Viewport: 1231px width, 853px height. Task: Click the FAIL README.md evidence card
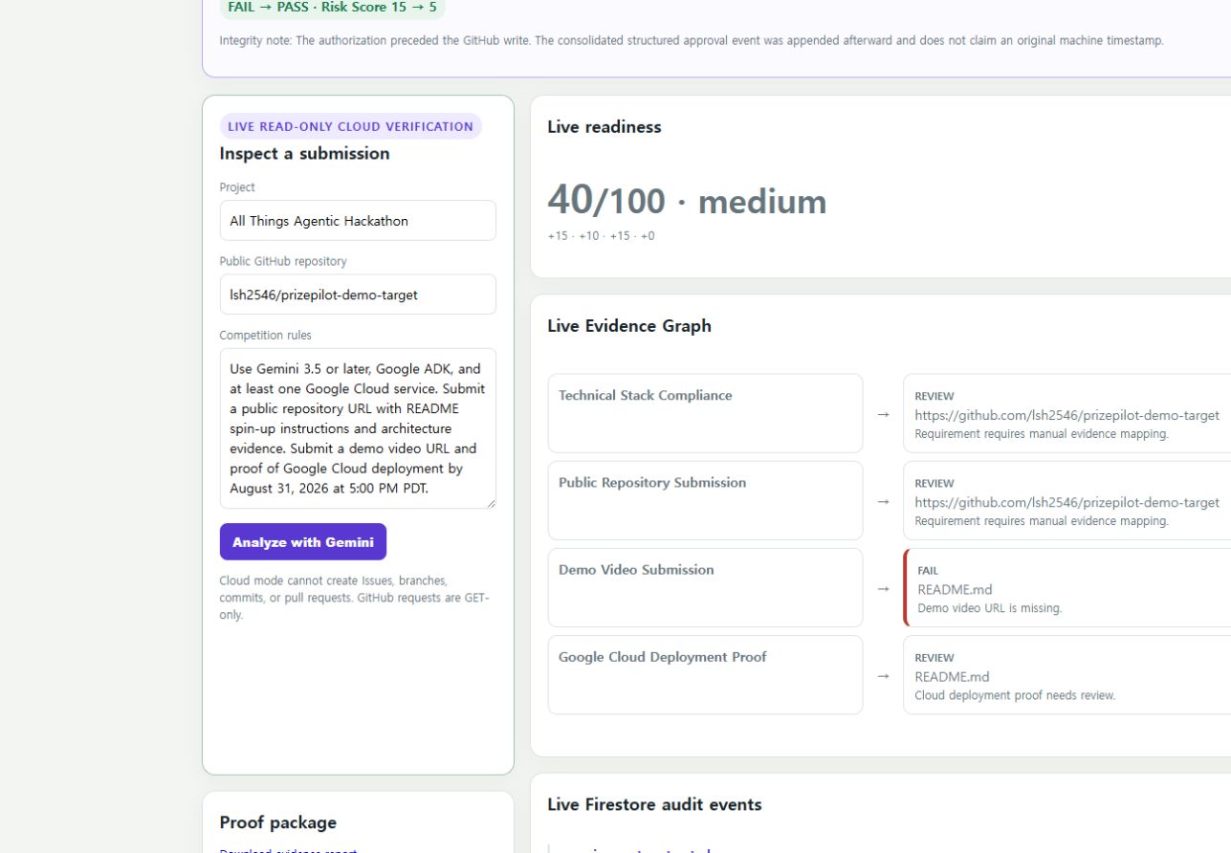click(1067, 587)
